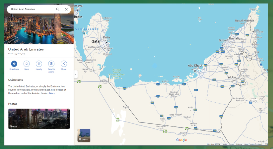Screen dimensions: 273x149
Task: Click the Sharjah city label
Action: pos(234,38)
